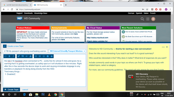The width and height of the screenshot is (174, 97).
Task: Click reply-arrow icon beside Create a new Topic
Action: (x=5, y=46)
